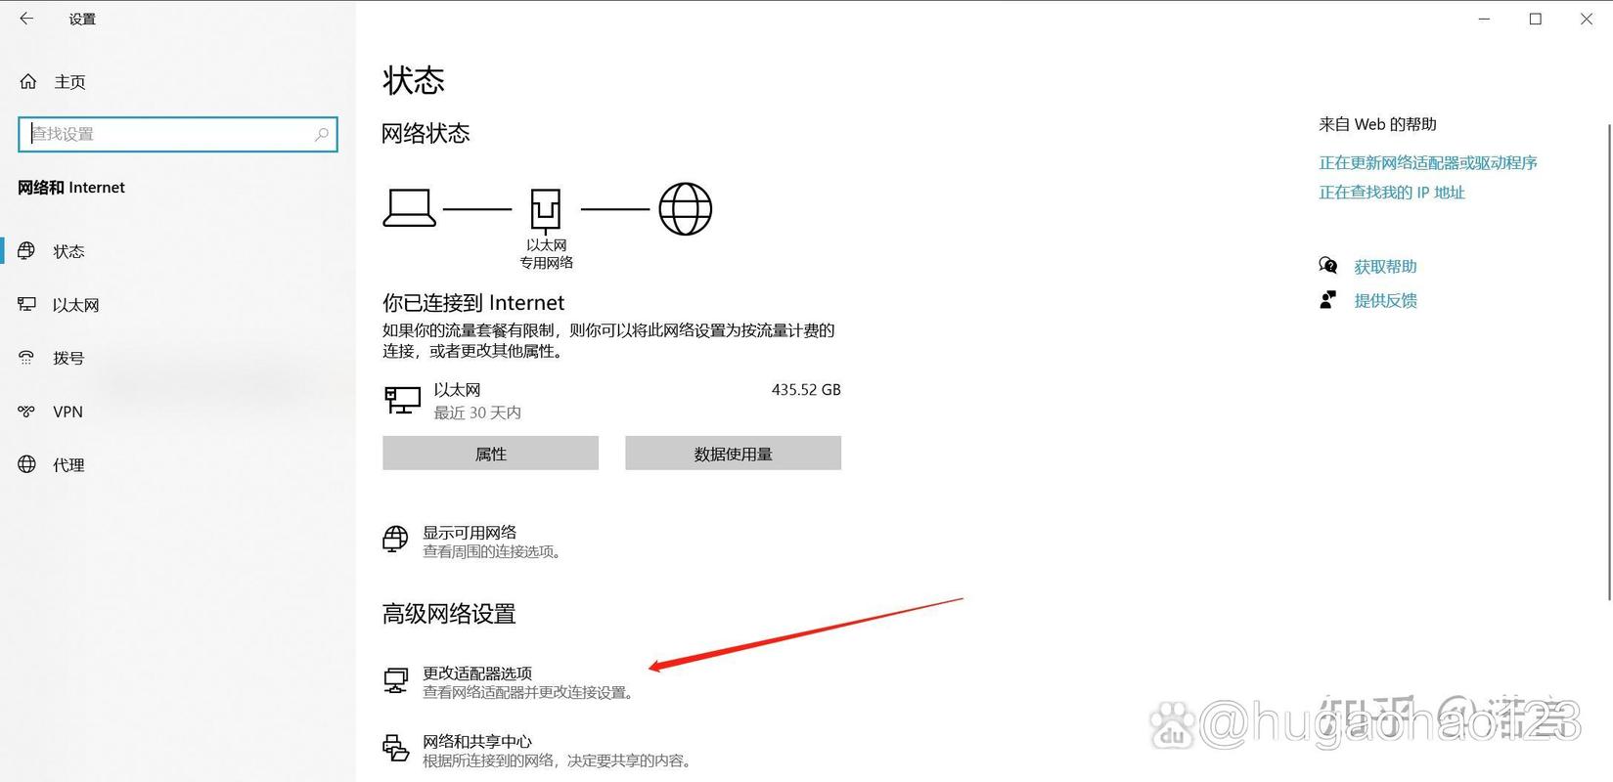Screen dimensions: 1613x782
Task: Open the 主页 home label
Action: pos(69,82)
